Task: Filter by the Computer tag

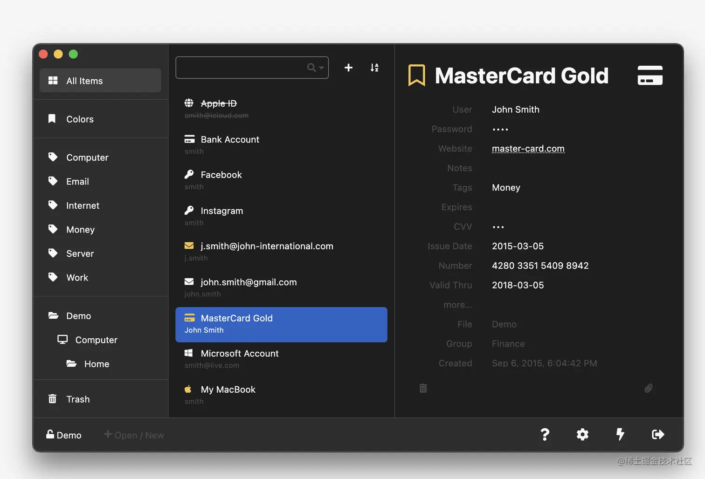Action: pos(100,157)
